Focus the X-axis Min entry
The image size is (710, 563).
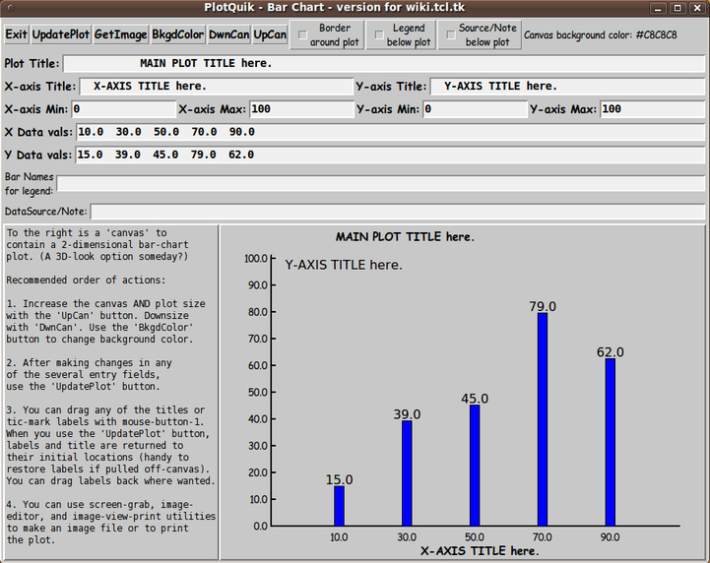coord(124,109)
